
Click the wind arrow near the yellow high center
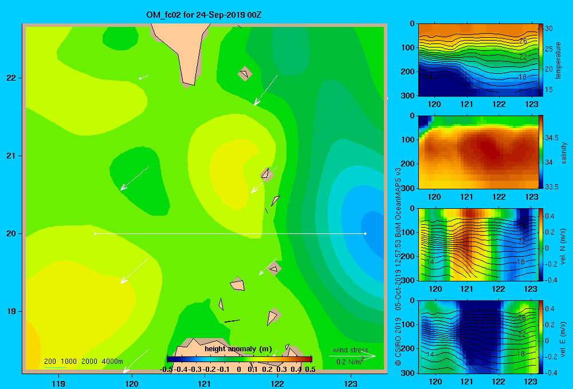(x=264, y=180)
